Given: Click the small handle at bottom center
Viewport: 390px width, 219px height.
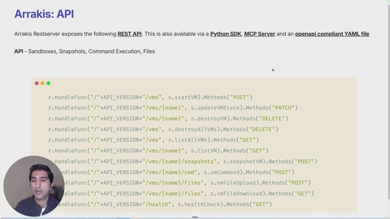Looking at the screenshot, I should 195,217.
